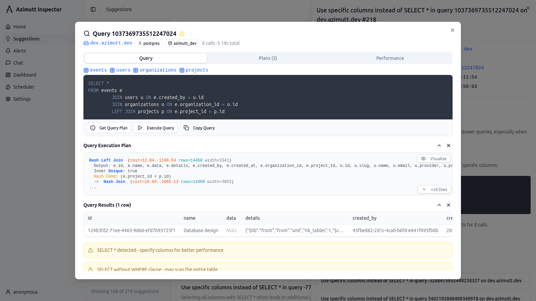Screen dimensions: 536x301
Task: Expand the +24 lines of plan
Action: [434, 189]
